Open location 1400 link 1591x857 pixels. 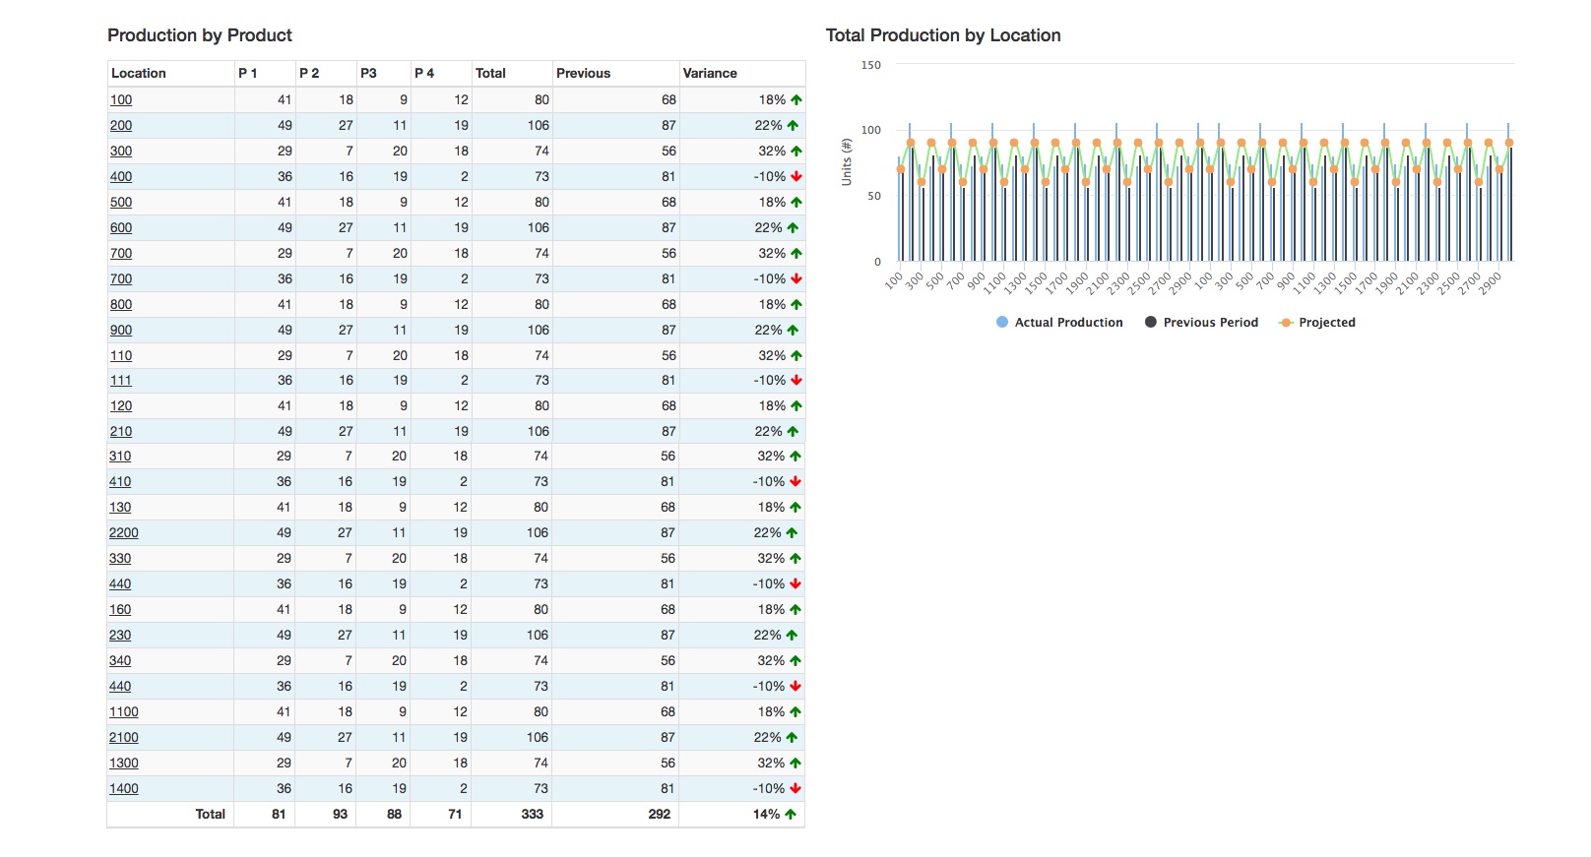coord(124,788)
